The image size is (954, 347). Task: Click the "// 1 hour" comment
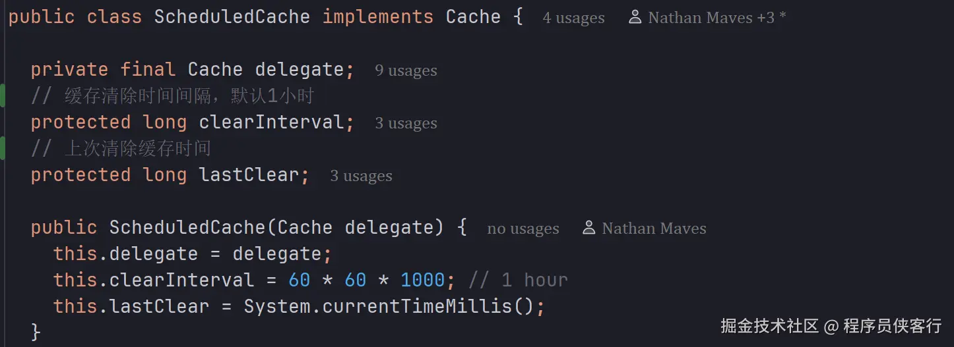pyautogui.click(x=518, y=280)
